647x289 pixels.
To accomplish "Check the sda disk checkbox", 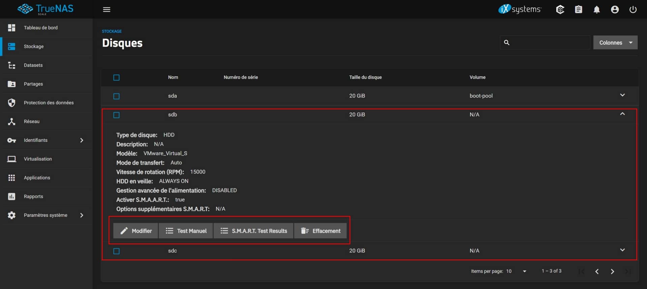I will (x=117, y=96).
